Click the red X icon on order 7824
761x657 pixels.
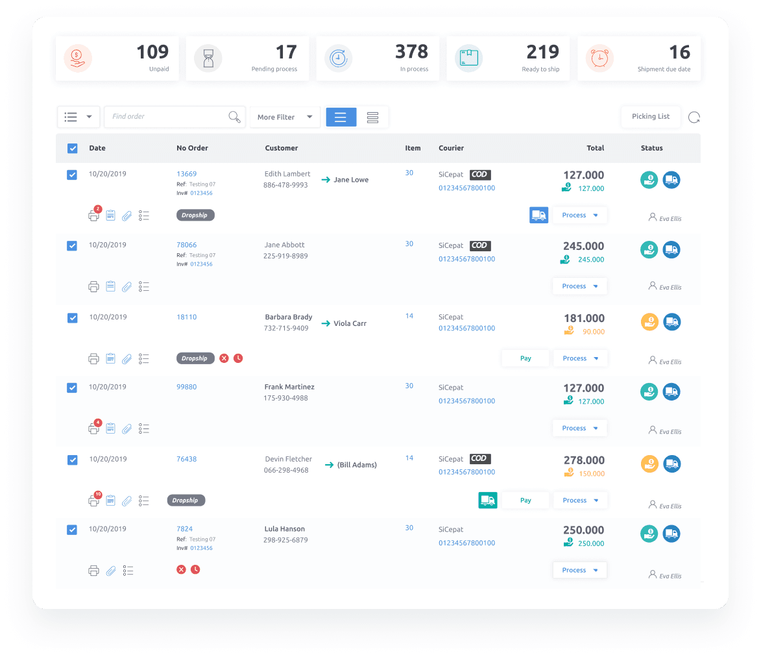(x=181, y=569)
